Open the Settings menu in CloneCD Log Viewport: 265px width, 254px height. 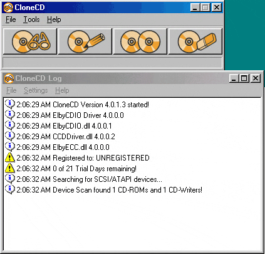coord(36,90)
